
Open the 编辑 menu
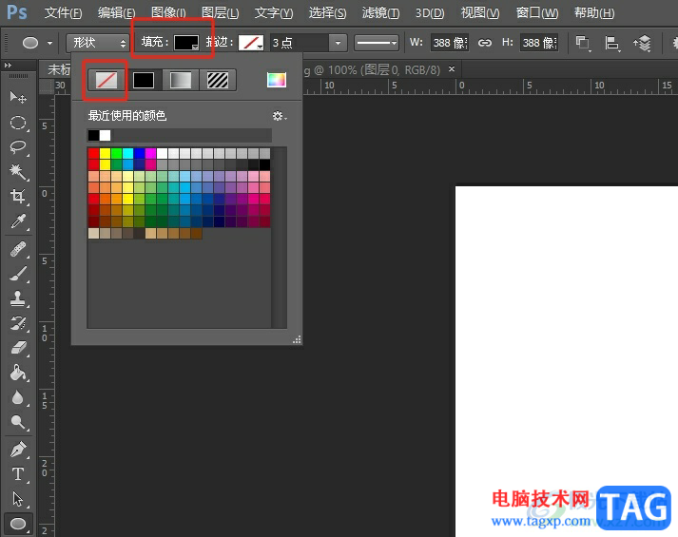coord(116,13)
